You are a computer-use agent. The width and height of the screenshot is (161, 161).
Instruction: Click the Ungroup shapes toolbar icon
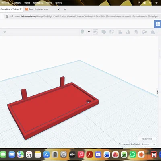point(112,32)
